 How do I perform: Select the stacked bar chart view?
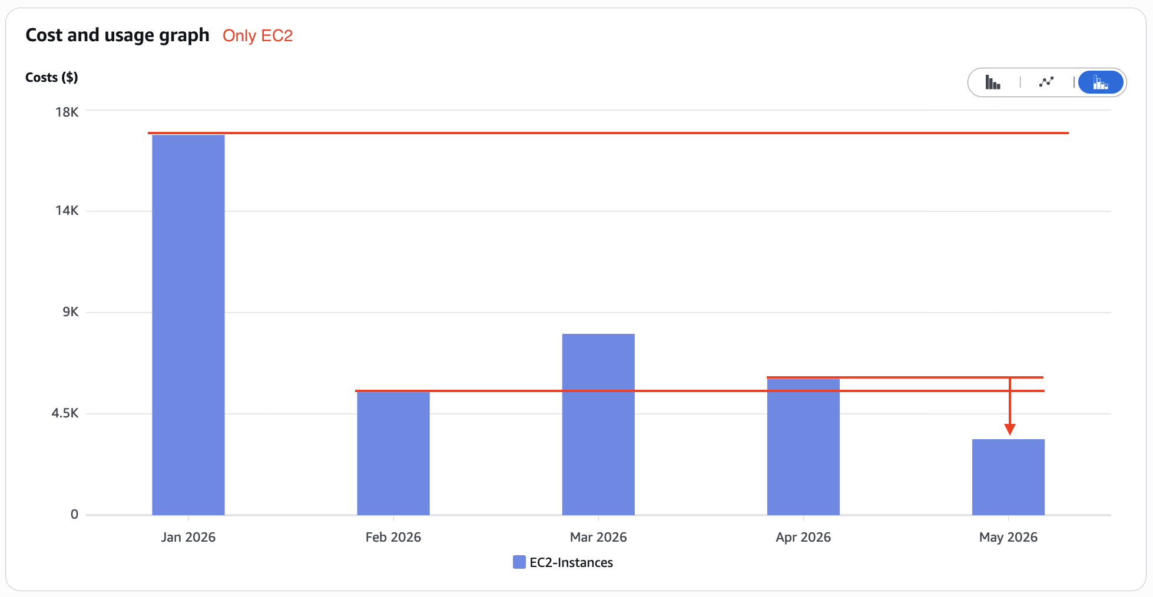click(1101, 82)
